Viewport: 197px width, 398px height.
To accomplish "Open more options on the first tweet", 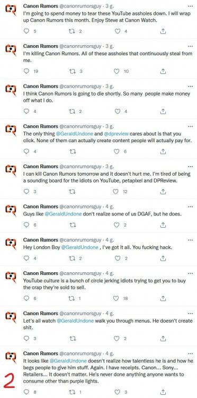I will pos(190,5).
